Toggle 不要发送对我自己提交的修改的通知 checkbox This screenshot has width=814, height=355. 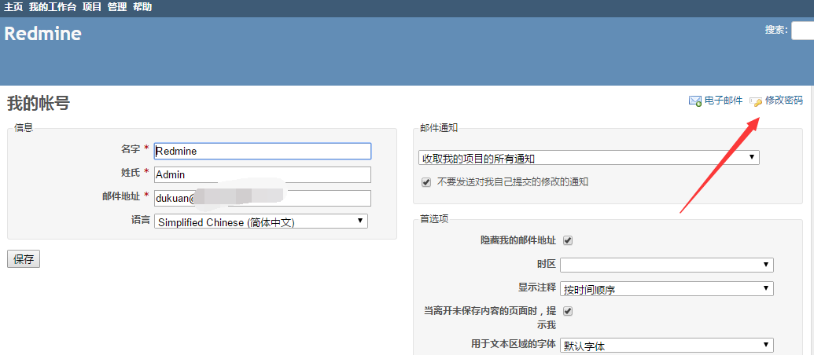click(x=426, y=182)
